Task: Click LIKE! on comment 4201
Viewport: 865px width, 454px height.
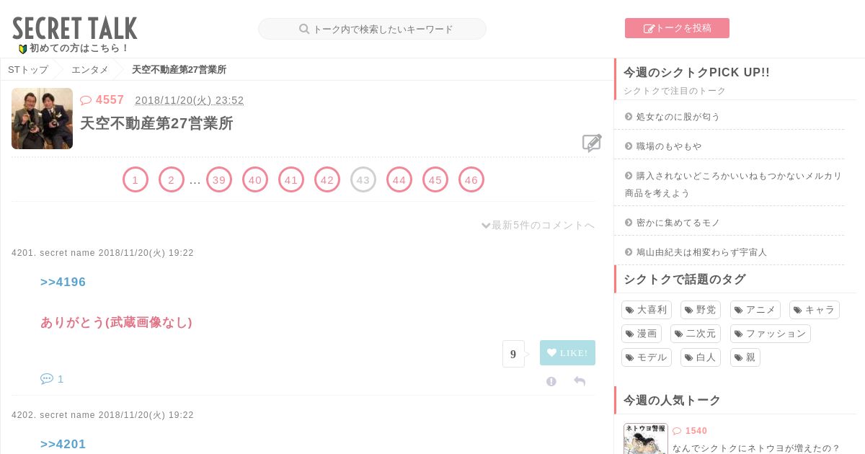Action: [567, 353]
